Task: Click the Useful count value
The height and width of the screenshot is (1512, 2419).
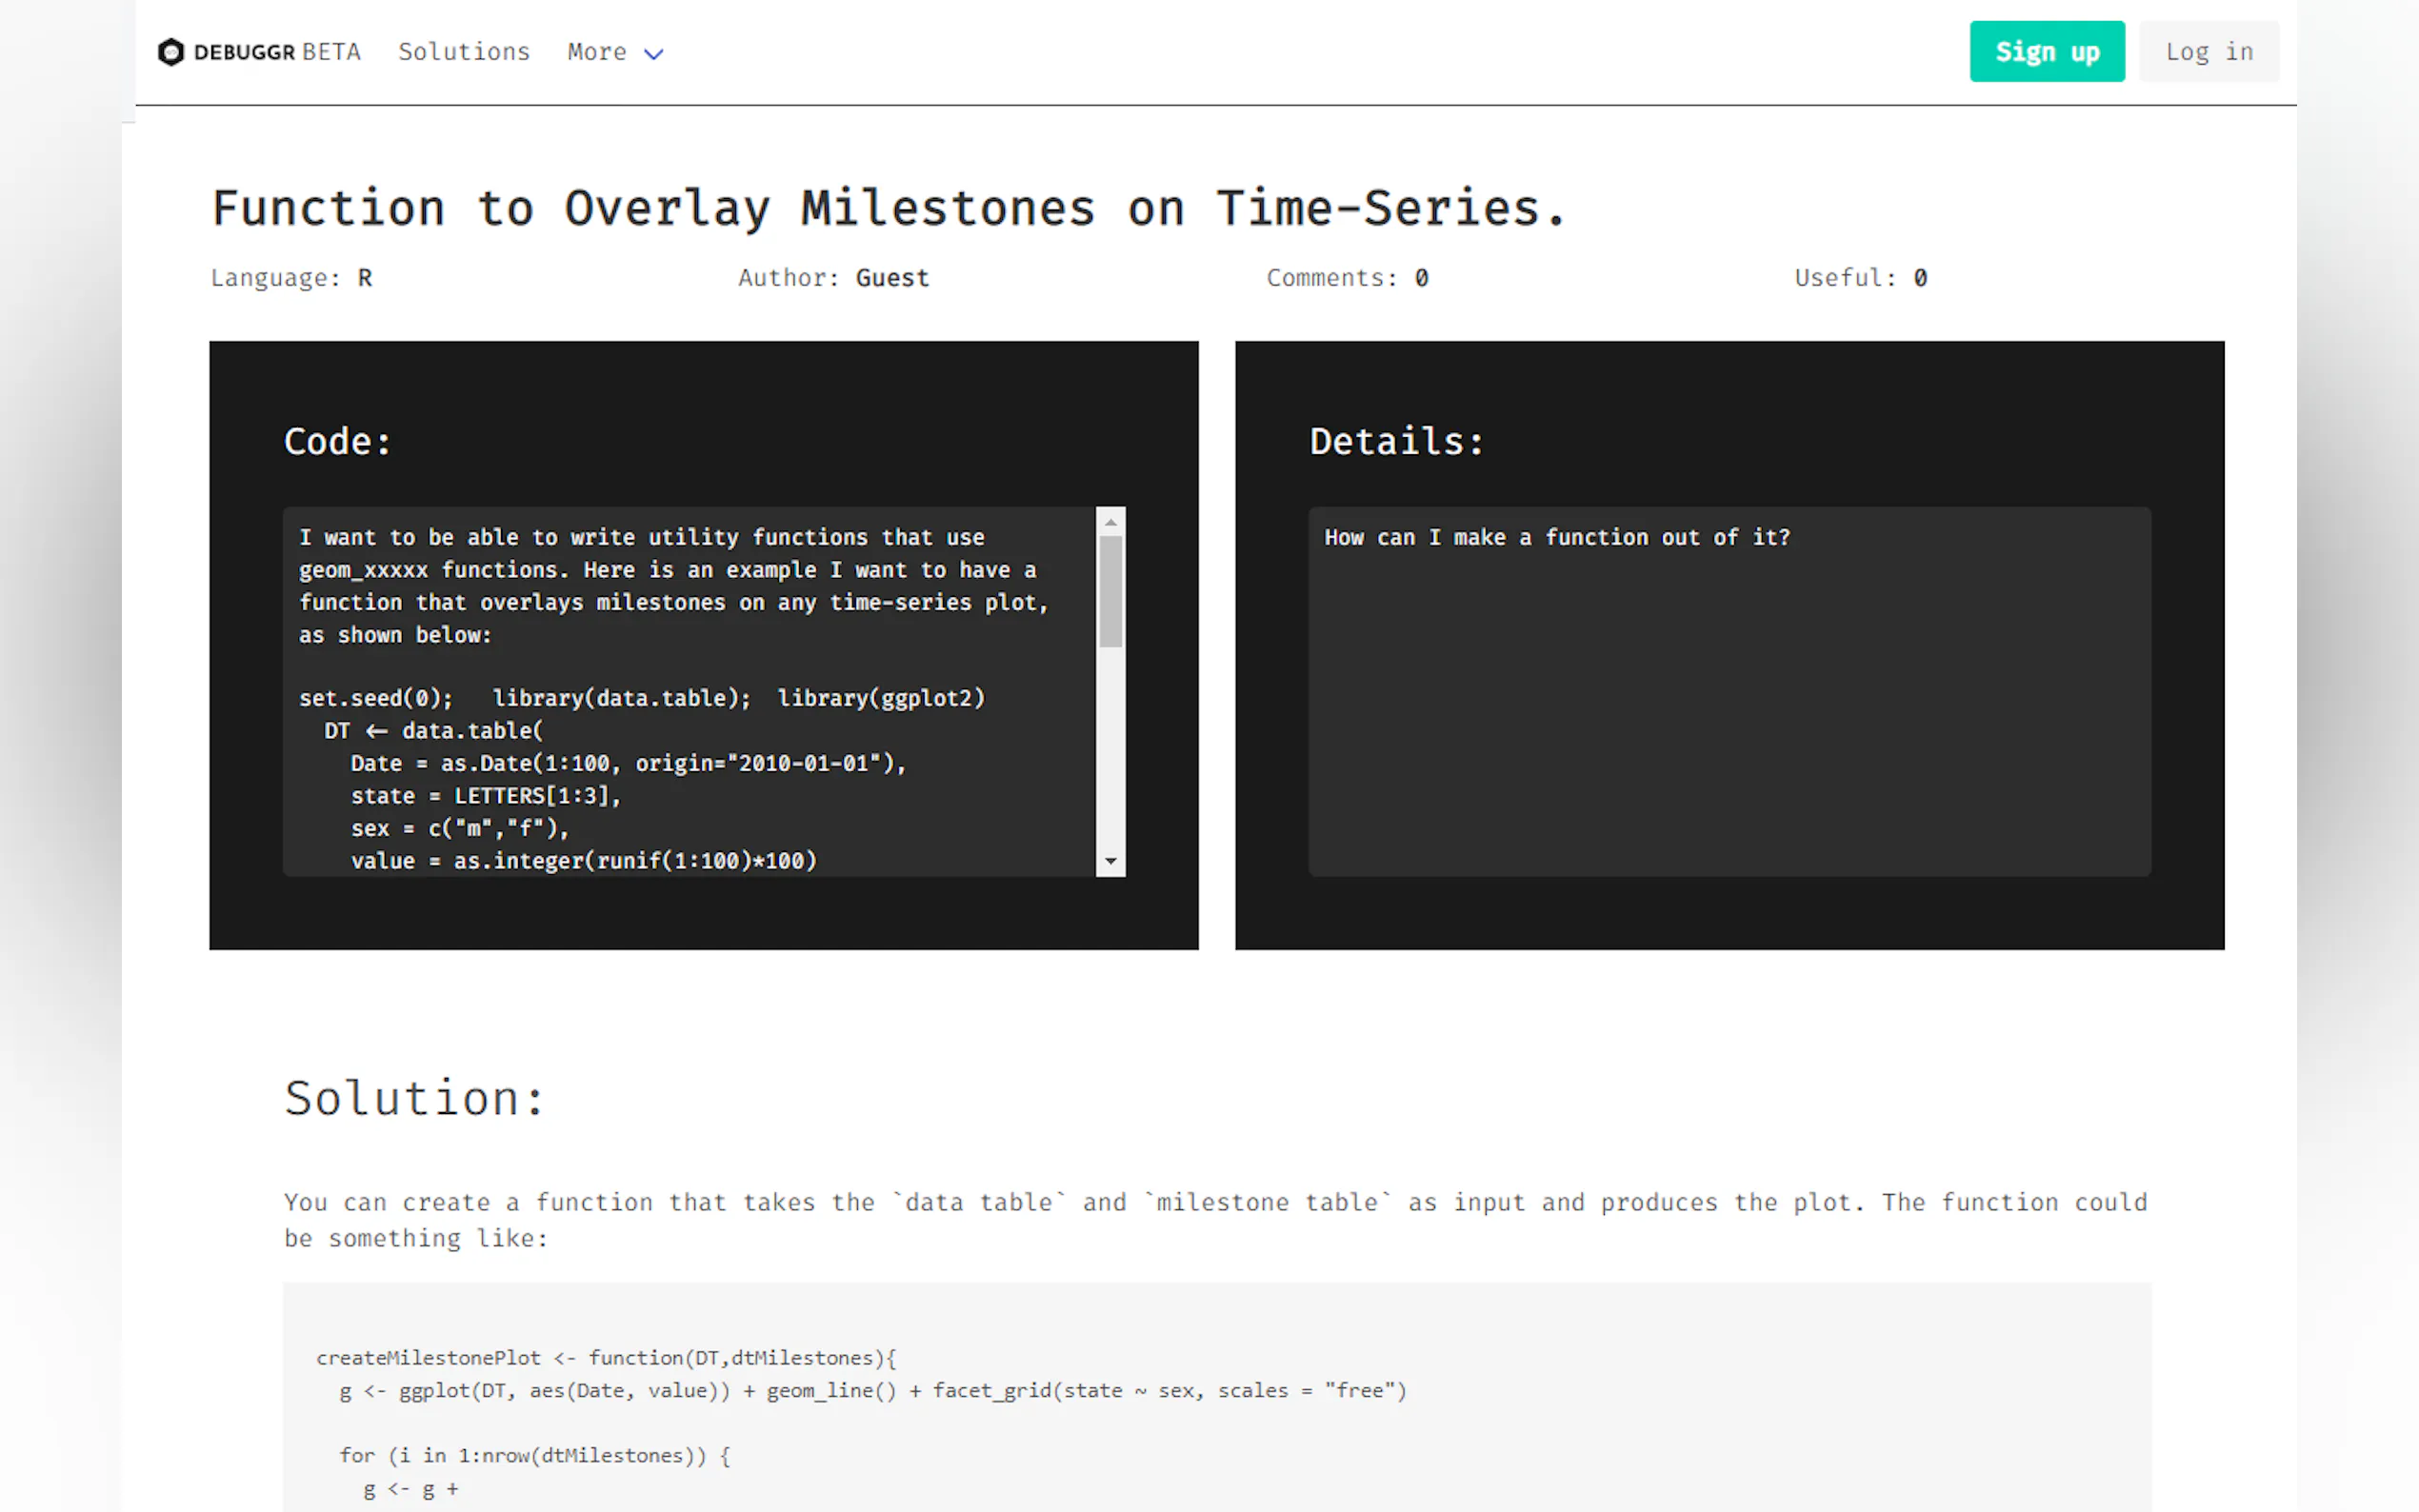Action: pos(1920,278)
